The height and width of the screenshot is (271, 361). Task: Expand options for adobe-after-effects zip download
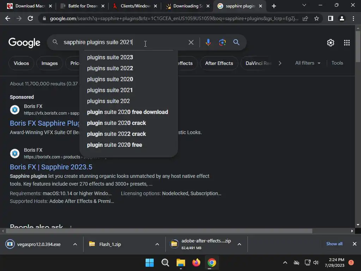coord(239,244)
